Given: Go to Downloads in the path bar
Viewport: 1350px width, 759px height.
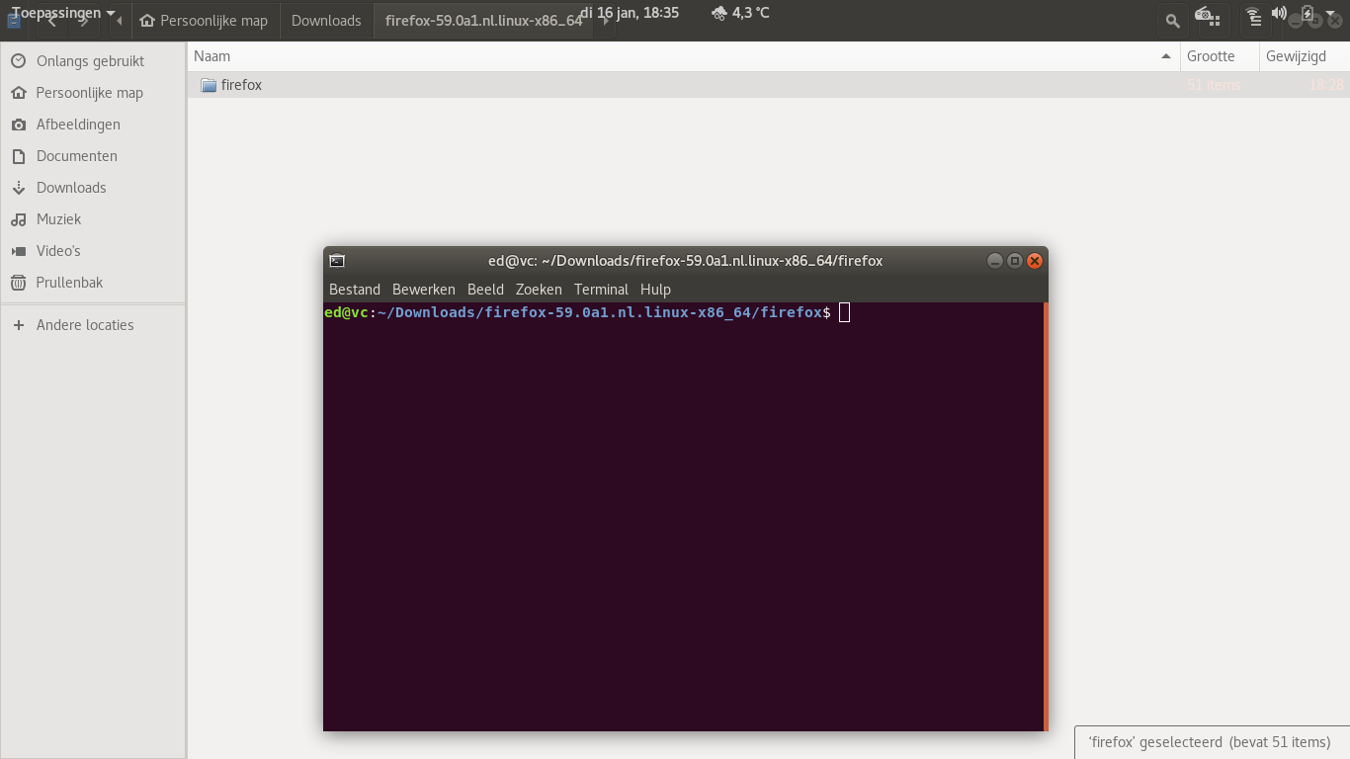Looking at the screenshot, I should pos(326,21).
